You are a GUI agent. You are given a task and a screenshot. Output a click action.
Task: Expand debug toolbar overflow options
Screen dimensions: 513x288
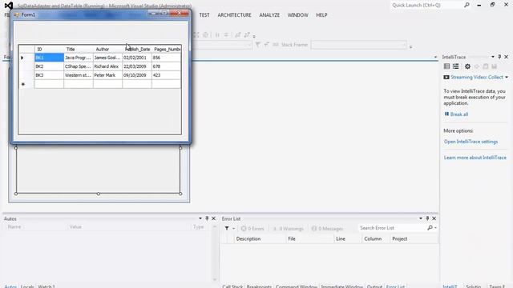254,36
